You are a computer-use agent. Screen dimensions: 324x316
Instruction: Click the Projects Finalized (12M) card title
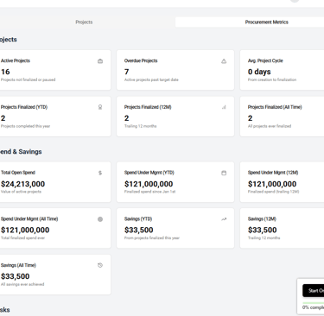click(x=148, y=107)
